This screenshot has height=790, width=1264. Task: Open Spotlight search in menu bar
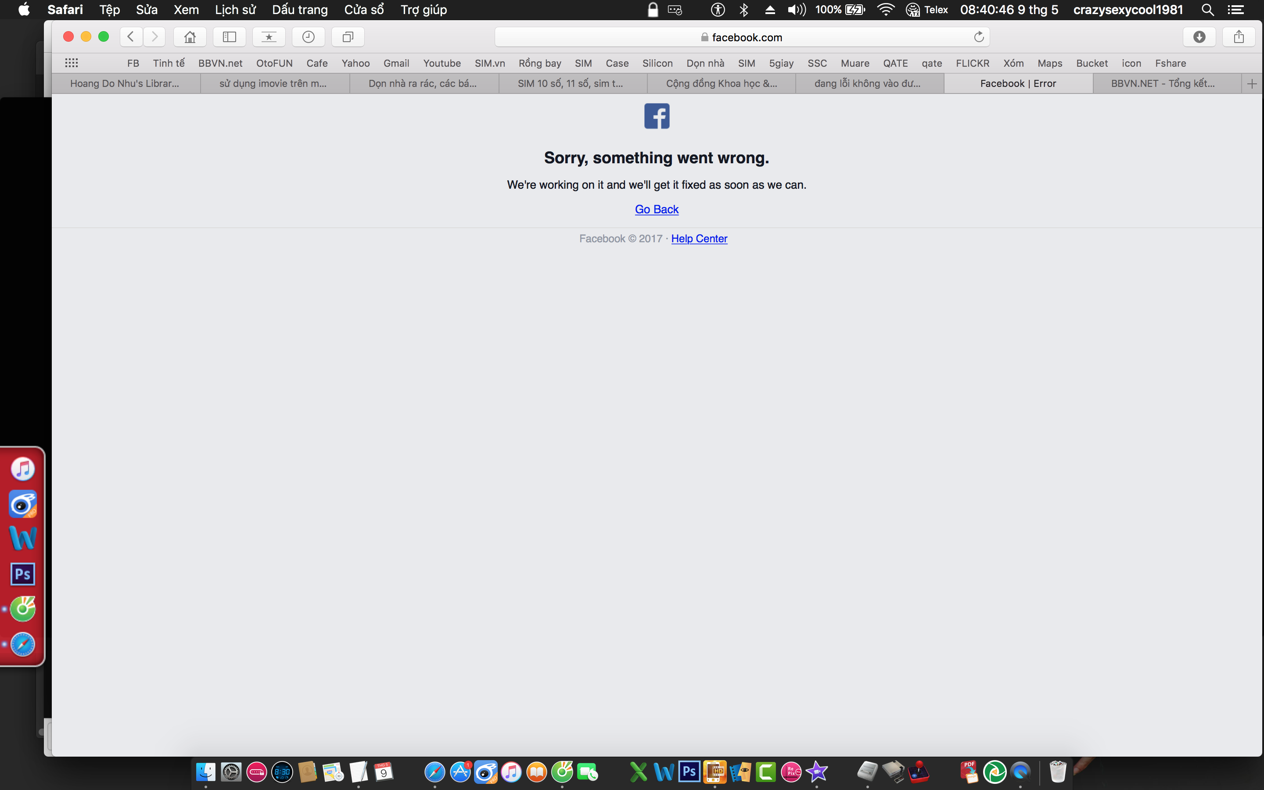tap(1207, 9)
